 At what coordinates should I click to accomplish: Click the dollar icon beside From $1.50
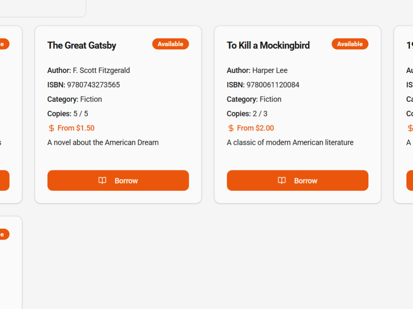click(51, 128)
